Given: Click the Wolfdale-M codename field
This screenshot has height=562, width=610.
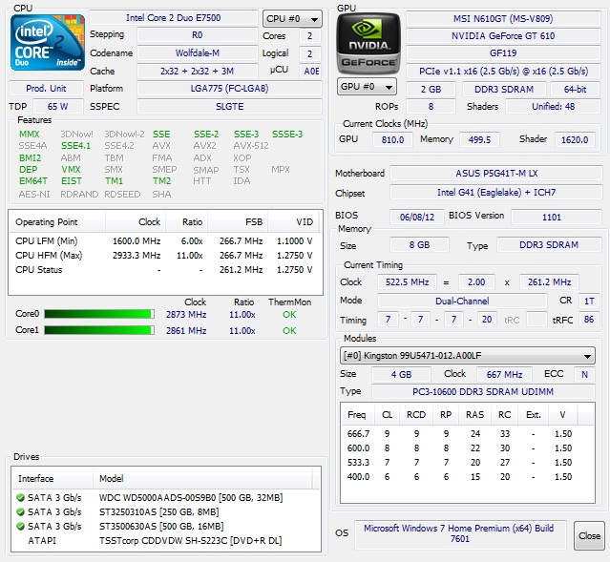Looking at the screenshot, I should click(x=198, y=52).
